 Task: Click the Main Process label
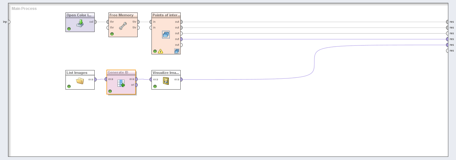coord(24,9)
